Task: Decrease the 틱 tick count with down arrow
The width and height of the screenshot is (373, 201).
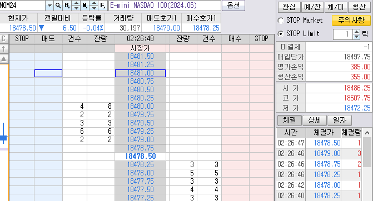Action: click(x=356, y=37)
